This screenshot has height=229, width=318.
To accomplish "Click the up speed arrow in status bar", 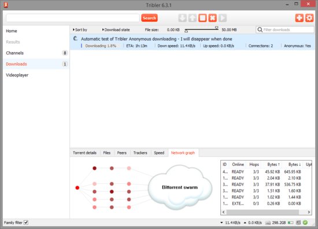I will [245, 223].
